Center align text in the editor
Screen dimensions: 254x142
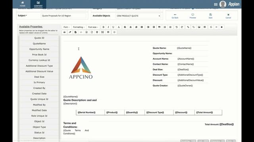131,27
